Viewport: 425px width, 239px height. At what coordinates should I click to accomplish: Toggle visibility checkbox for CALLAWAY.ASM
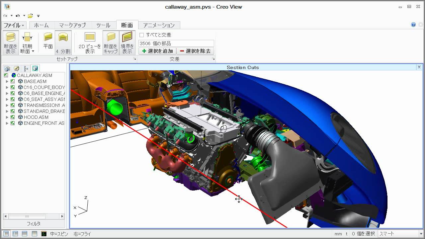click(6, 75)
